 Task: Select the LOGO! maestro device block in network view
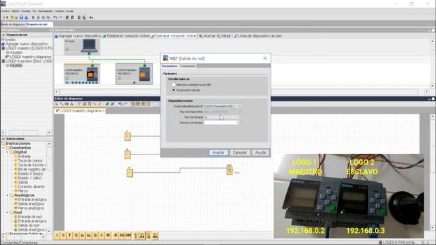(82, 74)
